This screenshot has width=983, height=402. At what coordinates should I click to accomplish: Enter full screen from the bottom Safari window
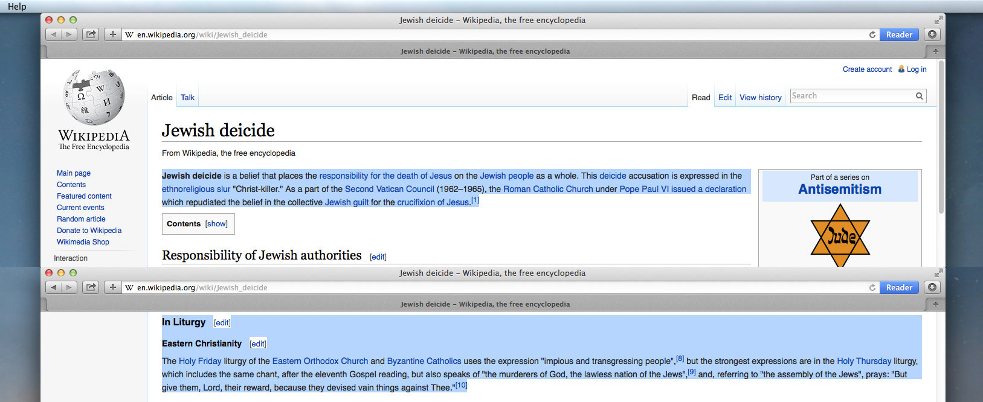pyautogui.click(x=938, y=273)
